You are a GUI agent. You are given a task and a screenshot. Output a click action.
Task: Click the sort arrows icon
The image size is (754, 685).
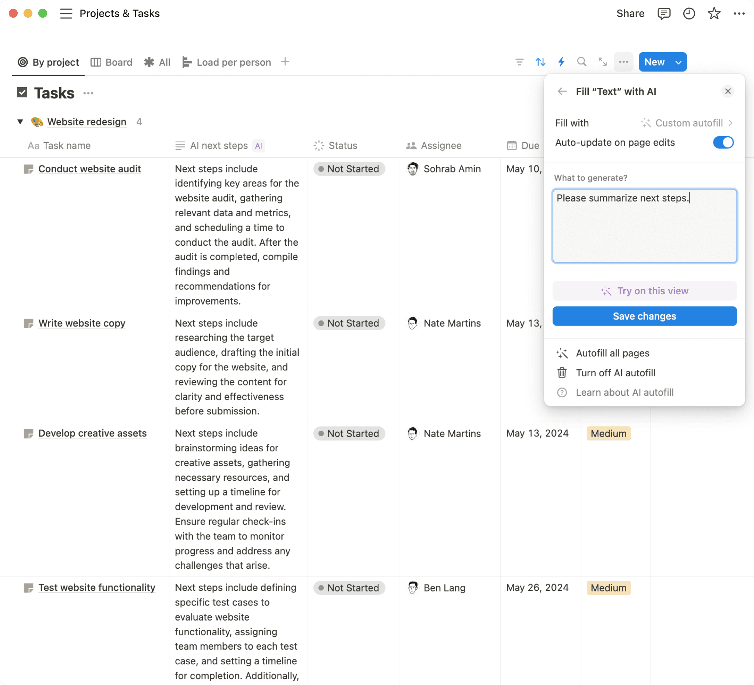(540, 62)
